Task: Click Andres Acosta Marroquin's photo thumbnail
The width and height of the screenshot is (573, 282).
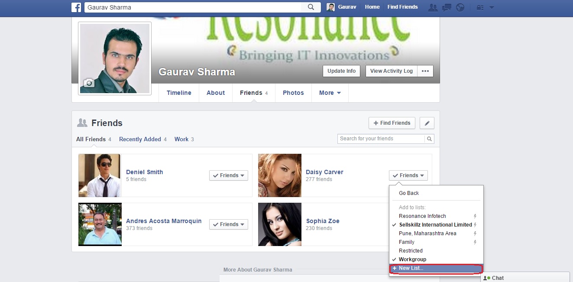Action: [x=100, y=224]
